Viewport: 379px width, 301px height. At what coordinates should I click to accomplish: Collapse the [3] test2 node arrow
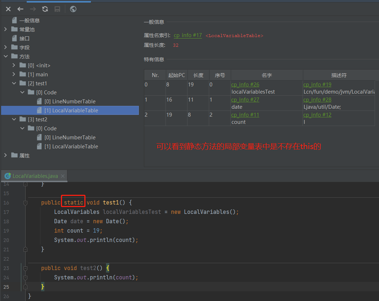[x=14, y=119]
